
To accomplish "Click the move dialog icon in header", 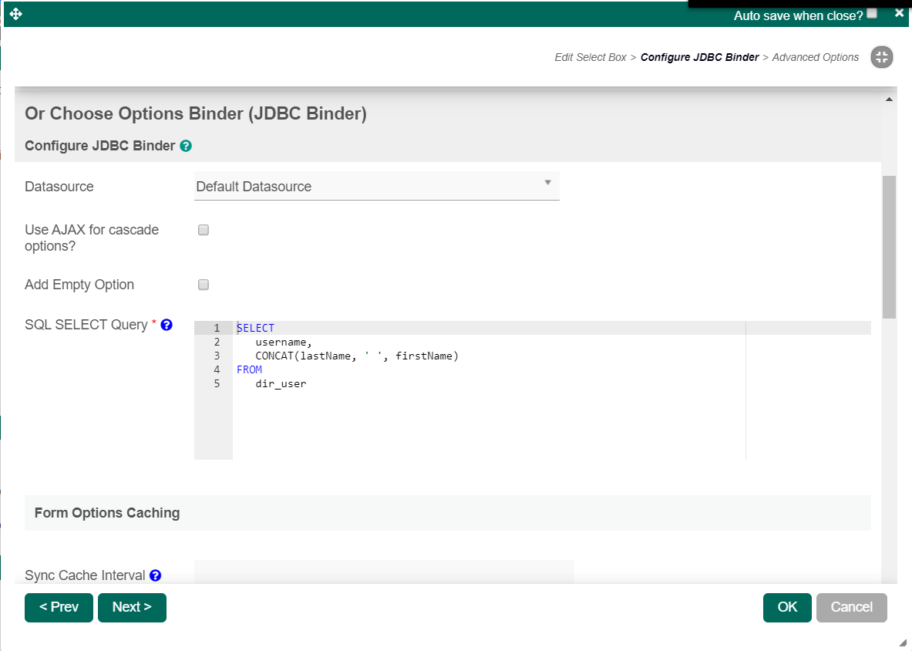I will [15, 14].
